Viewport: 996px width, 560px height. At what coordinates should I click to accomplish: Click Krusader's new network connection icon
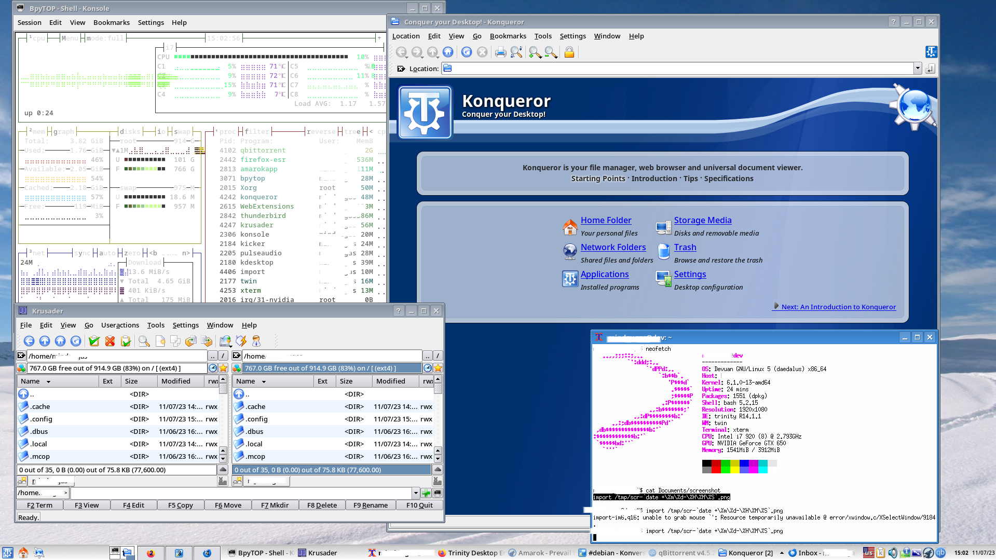point(224,341)
